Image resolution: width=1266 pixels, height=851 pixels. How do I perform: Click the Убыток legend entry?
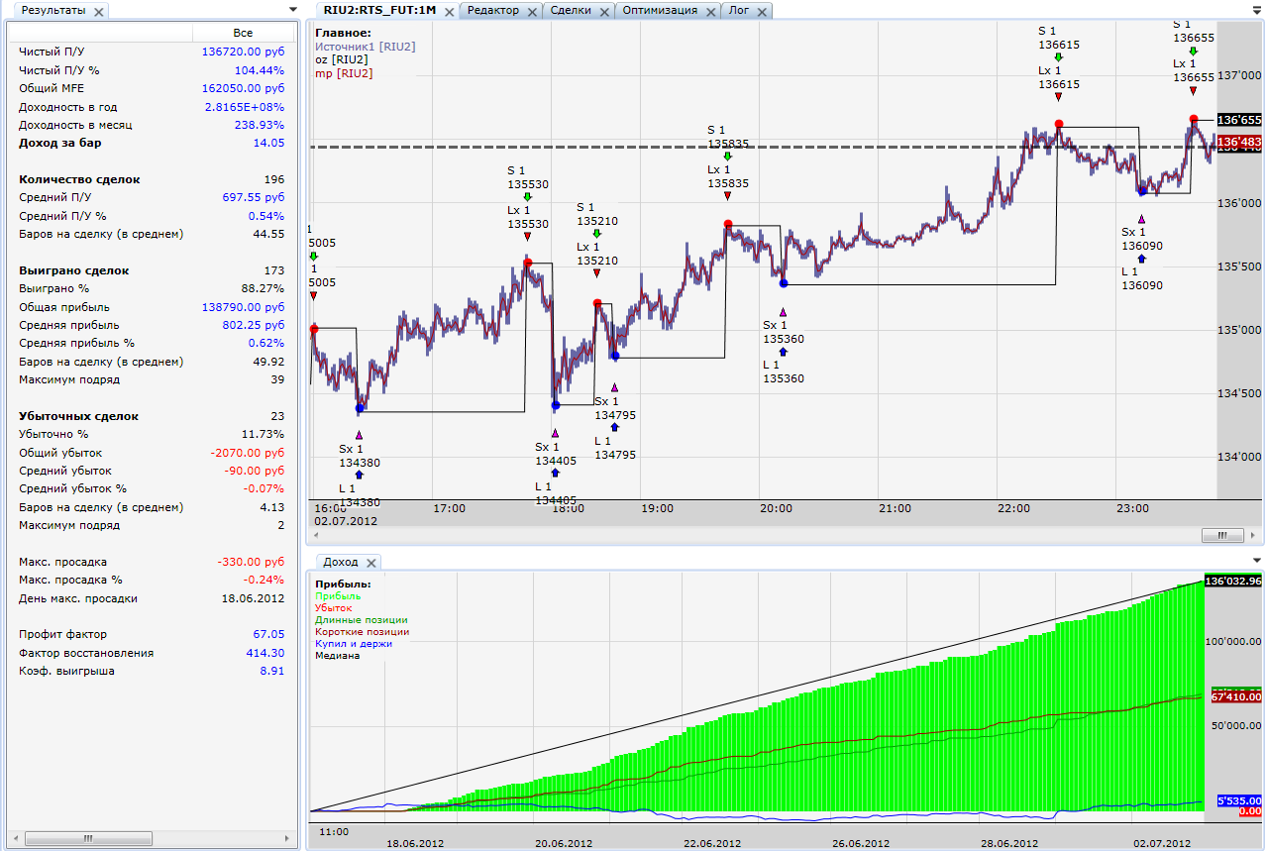[x=333, y=608]
